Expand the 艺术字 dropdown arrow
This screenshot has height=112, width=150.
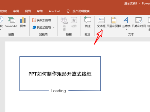pos(127,30)
